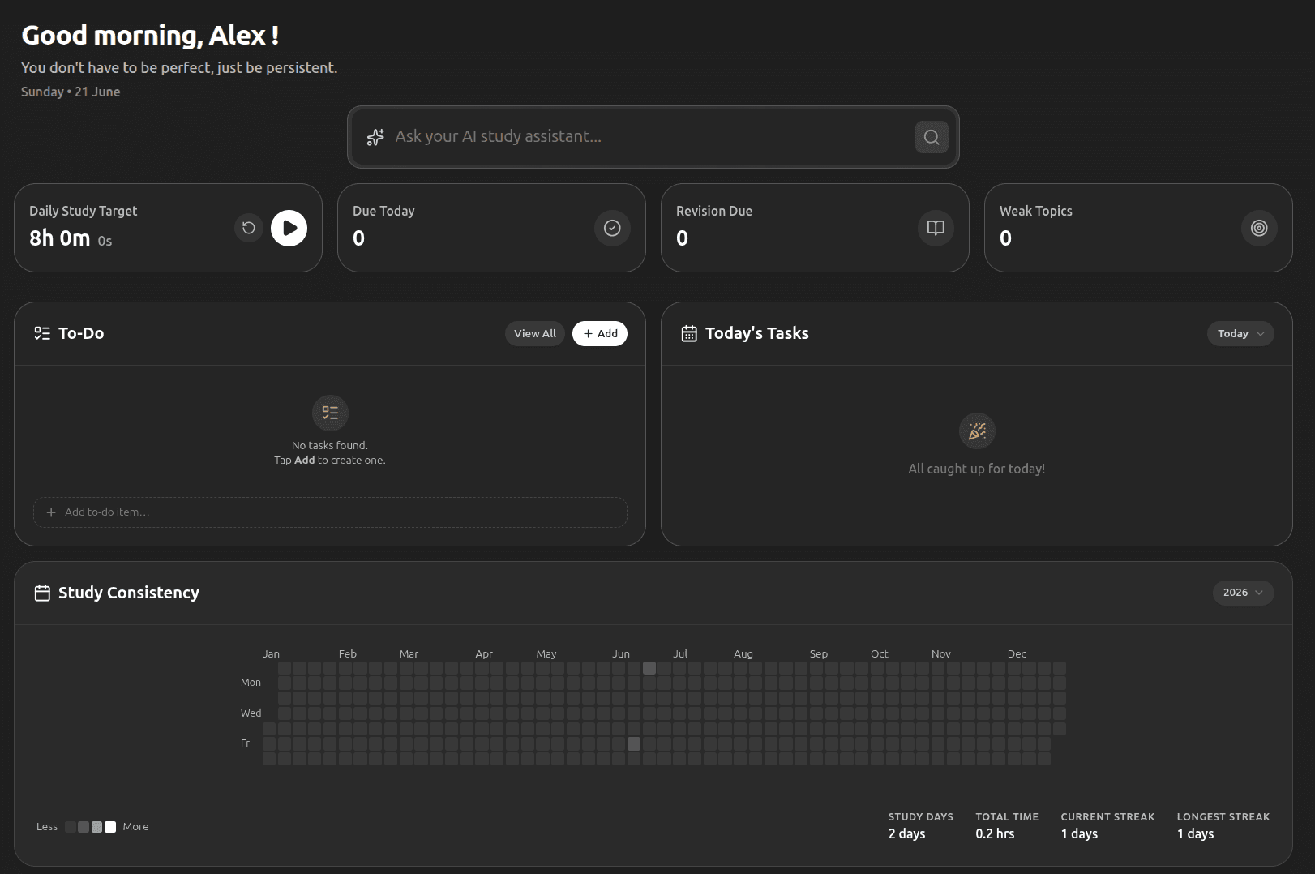Click the Today's Tasks calendar icon
Screen dimensions: 1315x874
(689, 333)
